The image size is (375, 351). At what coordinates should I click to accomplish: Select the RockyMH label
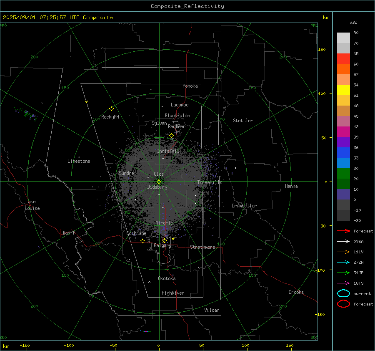click(x=110, y=117)
